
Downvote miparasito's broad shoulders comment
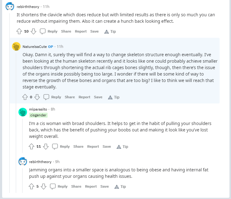46,146
